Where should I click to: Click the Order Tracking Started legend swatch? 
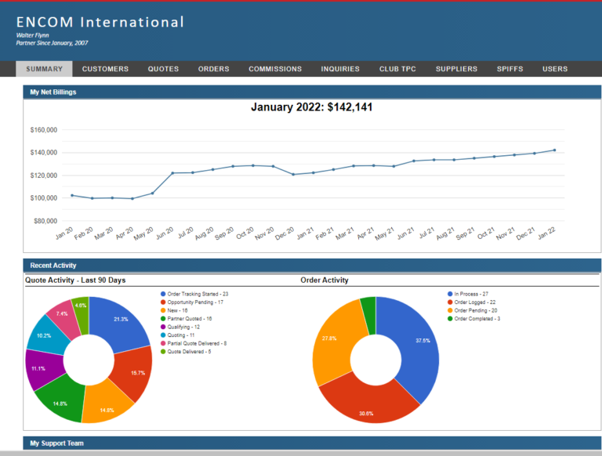(163, 294)
